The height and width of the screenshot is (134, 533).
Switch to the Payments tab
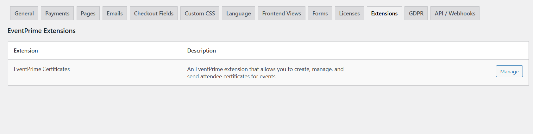[x=57, y=14]
